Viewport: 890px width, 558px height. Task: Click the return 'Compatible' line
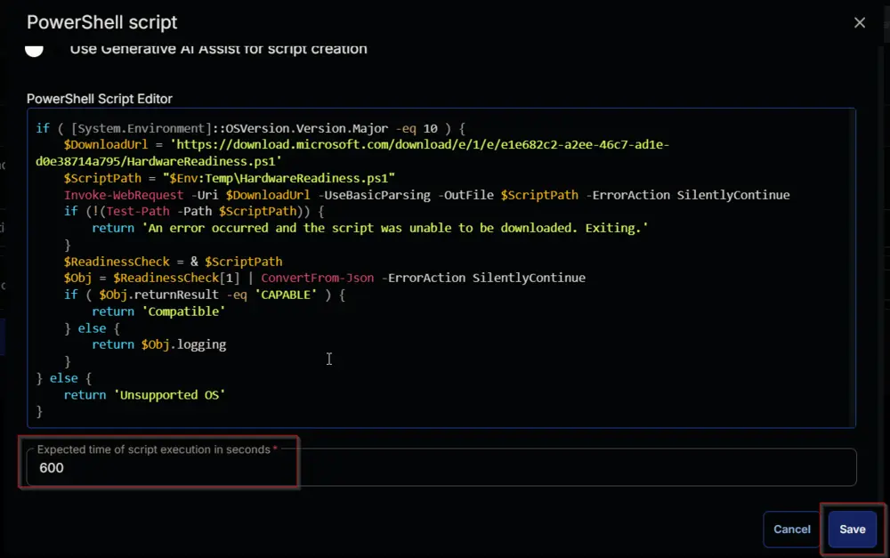coord(158,311)
